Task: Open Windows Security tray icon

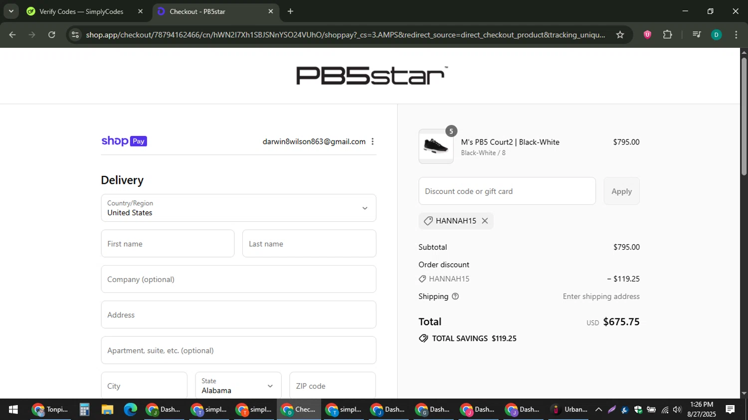Action: [638, 410]
